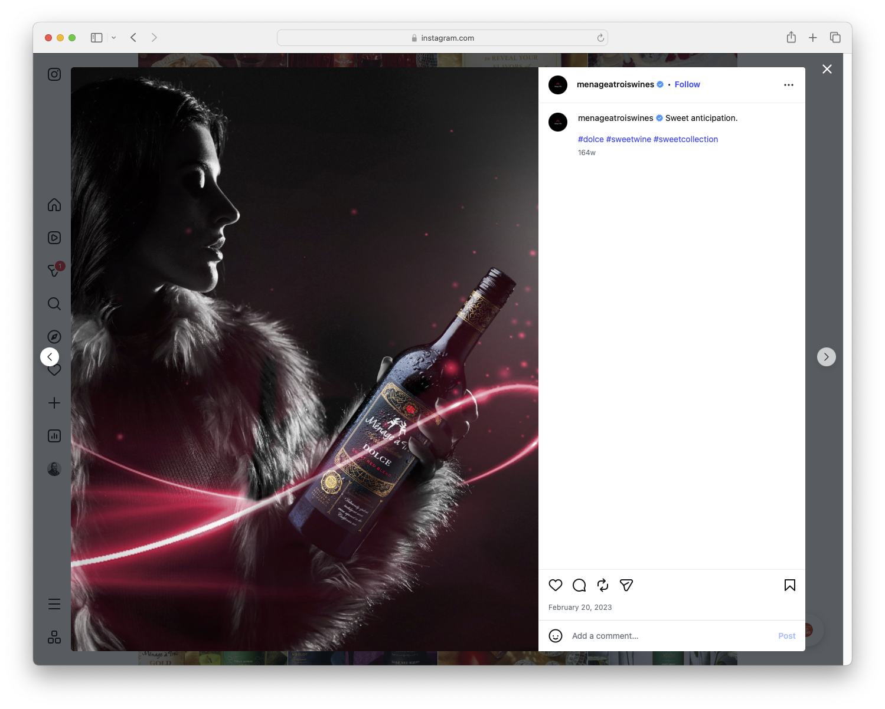Create a new post with the plus icon
The width and height of the screenshot is (885, 709).
54,403
